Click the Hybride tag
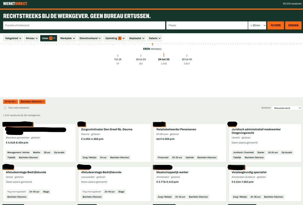This screenshot has width=303, height=205. [x=190, y=157]
